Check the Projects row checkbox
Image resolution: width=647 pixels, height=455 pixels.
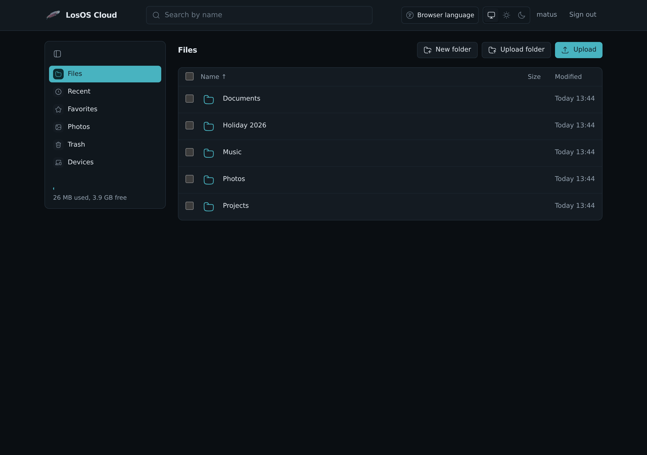[189, 206]
